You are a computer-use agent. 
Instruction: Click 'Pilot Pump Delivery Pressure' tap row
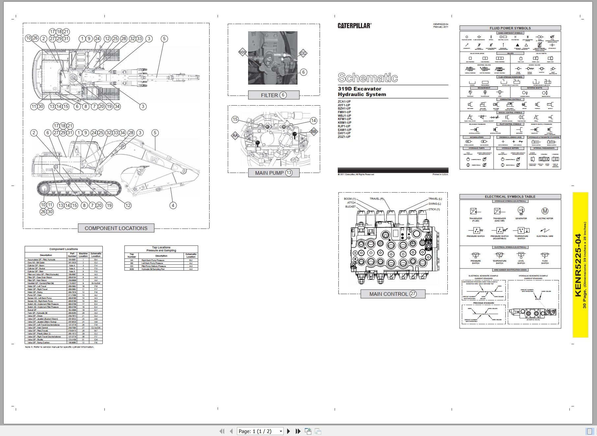(161, 266)
